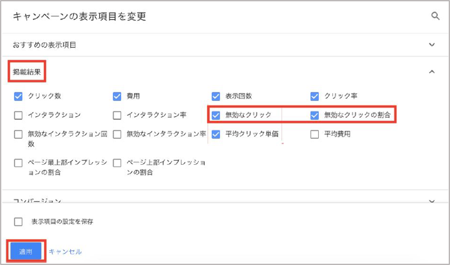Toggle the クリック率 checkbox
Image resolution: width=450 pixels, height=265 pixels.
315,96
